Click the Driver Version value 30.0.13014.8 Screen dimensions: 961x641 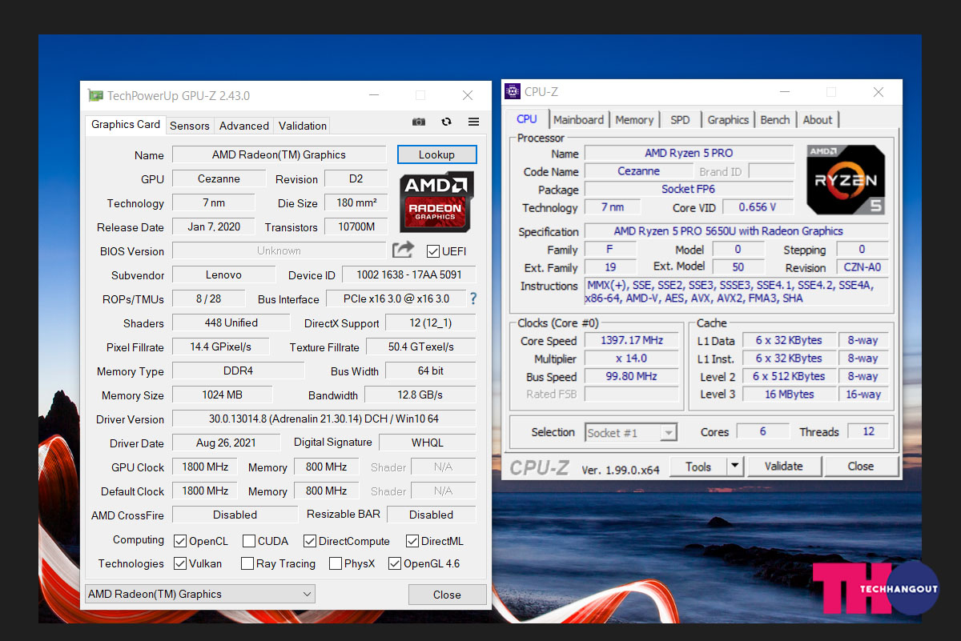[x=324, y=419]
